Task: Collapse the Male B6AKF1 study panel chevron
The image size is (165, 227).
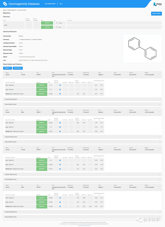Action: 160,112
